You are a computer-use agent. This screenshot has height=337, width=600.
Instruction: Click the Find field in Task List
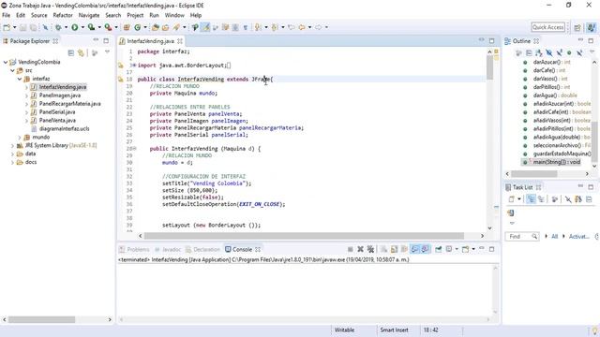click(522, 237)
